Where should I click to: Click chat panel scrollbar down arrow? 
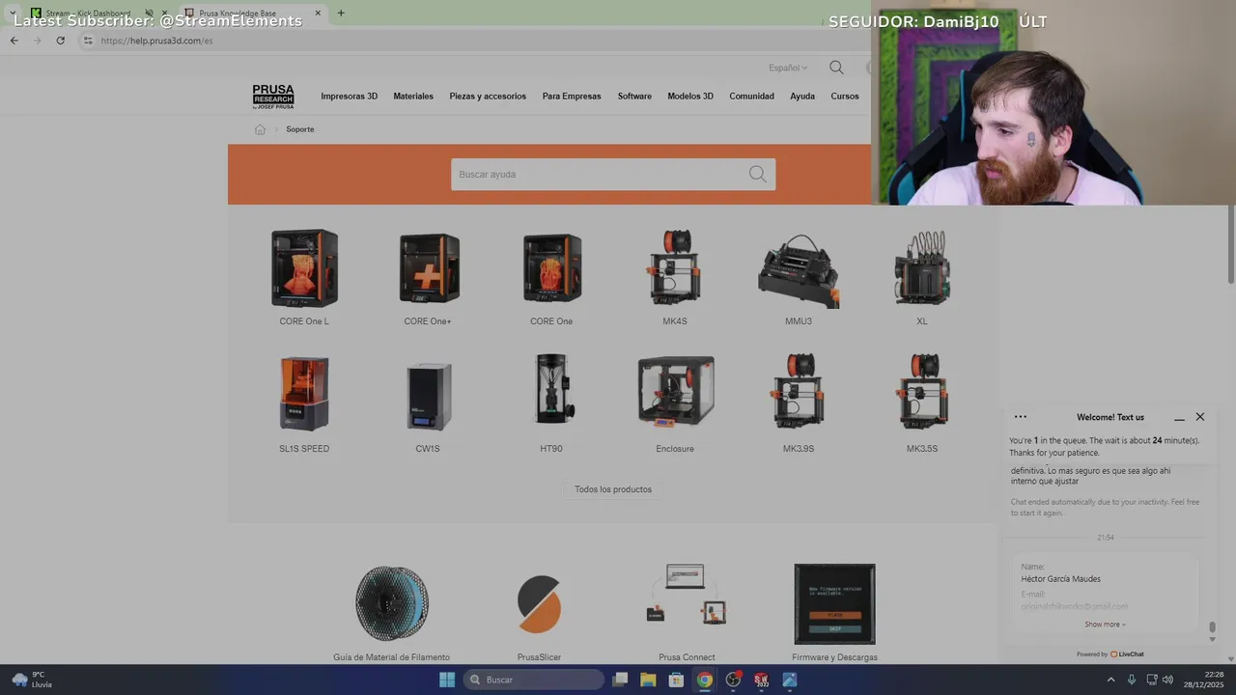tap(1213, 639)
